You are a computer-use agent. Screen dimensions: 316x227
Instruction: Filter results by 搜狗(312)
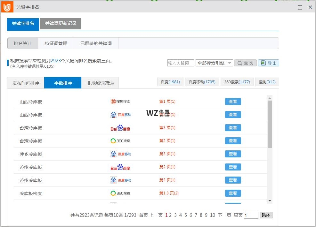267,82
